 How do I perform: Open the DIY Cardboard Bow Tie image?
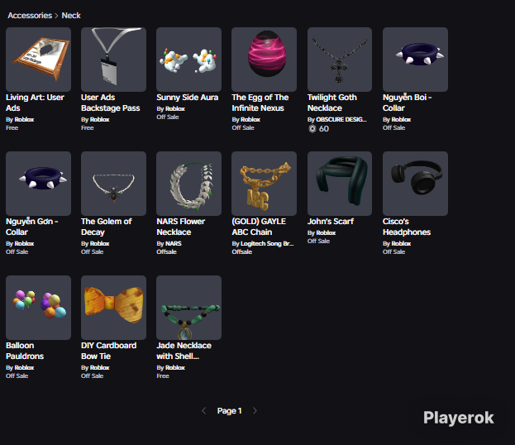pos(113,308)
